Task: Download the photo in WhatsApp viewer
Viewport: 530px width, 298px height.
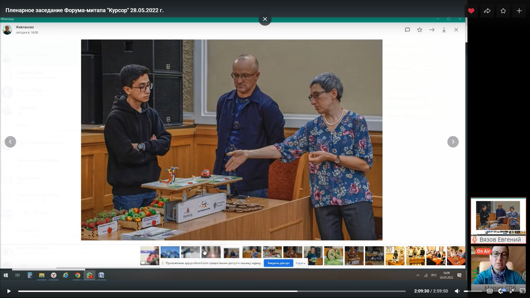Action: pos(444,30)
